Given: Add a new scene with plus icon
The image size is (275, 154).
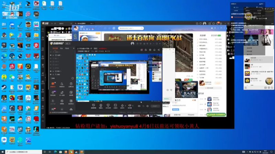Looking at the screenshot, I should [x=74, y=48].
